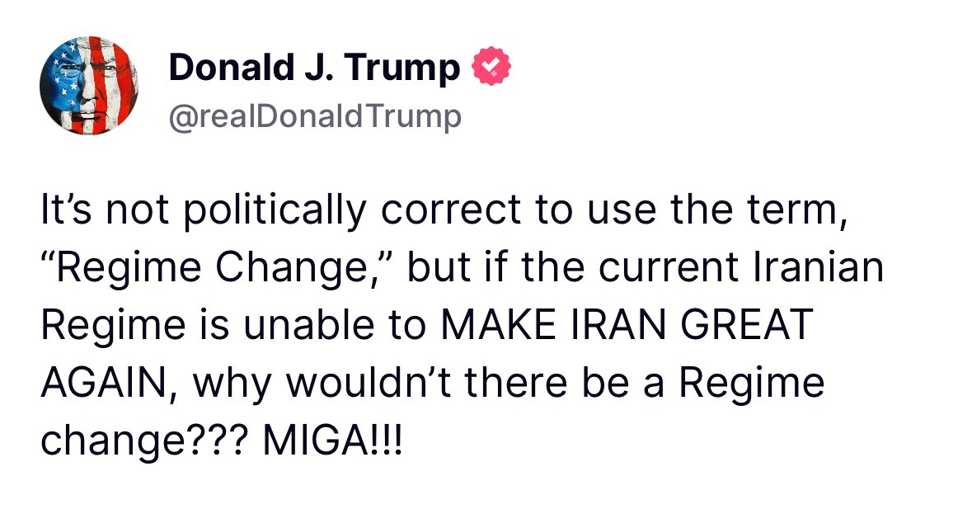Viewport: 972px width, 509px height.
Task: Open the Donald J. Trump display name
Action: click(314, 68)
